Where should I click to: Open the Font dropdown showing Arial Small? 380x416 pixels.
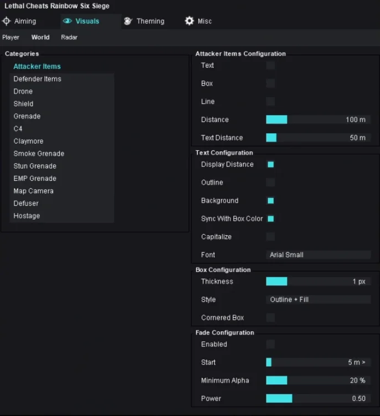coord(318,255)
